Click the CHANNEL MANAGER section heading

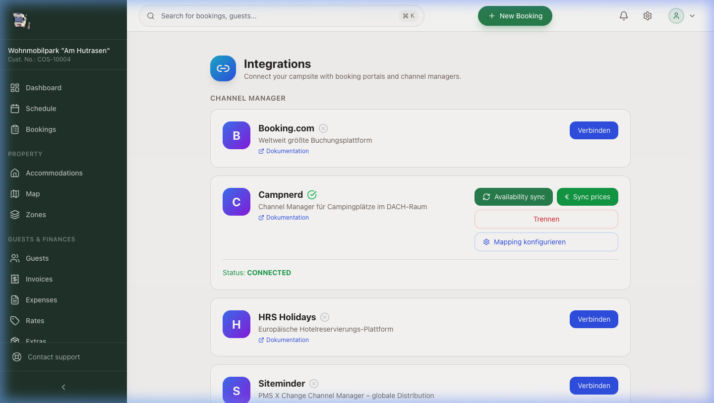[x=248, y=98]
